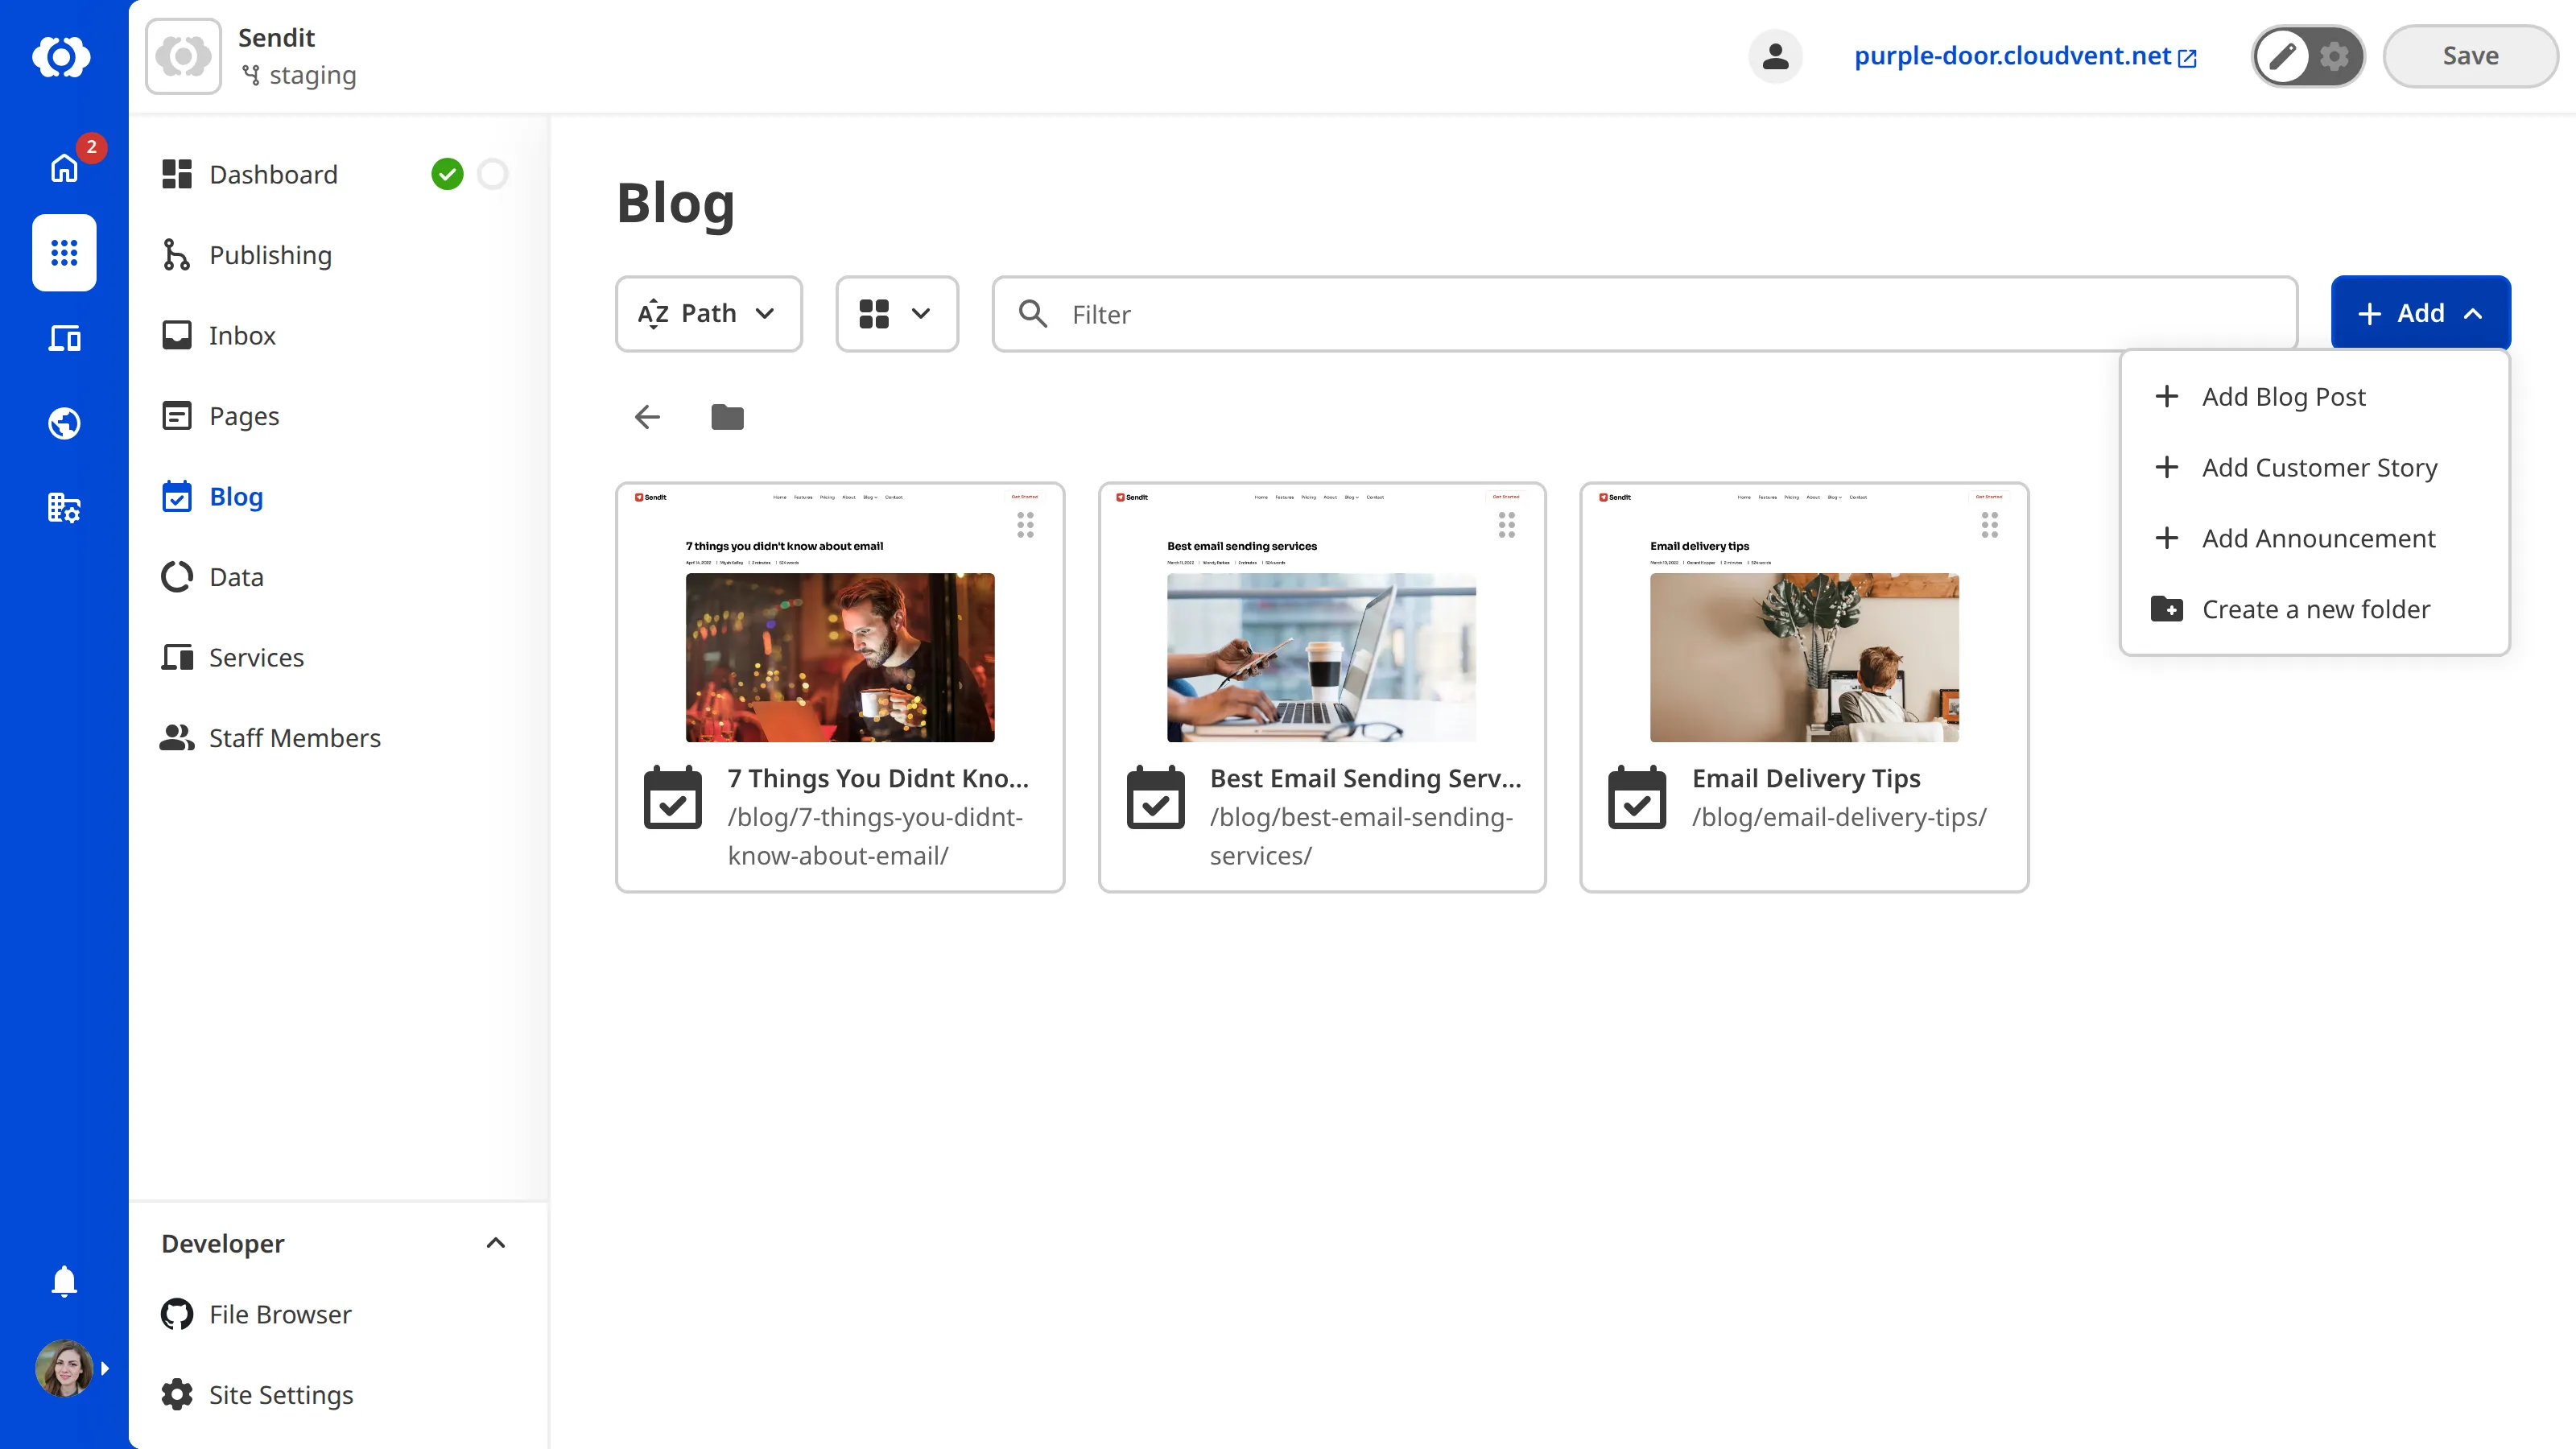Open the notifications bell at the bottom sidebar
Viewport: 2576px width, 1449px height.
[63, 1281]
